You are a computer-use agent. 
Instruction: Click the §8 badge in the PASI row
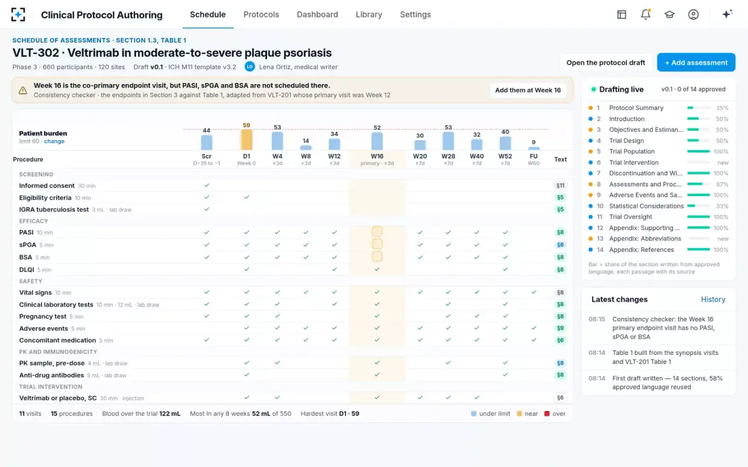pyautogui.click(x=560, y=232)
